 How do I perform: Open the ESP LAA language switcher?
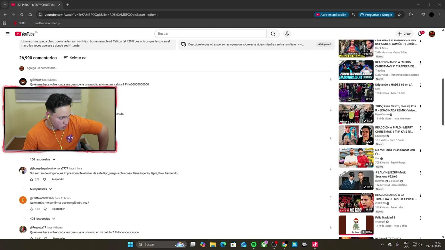click(406, 244)
